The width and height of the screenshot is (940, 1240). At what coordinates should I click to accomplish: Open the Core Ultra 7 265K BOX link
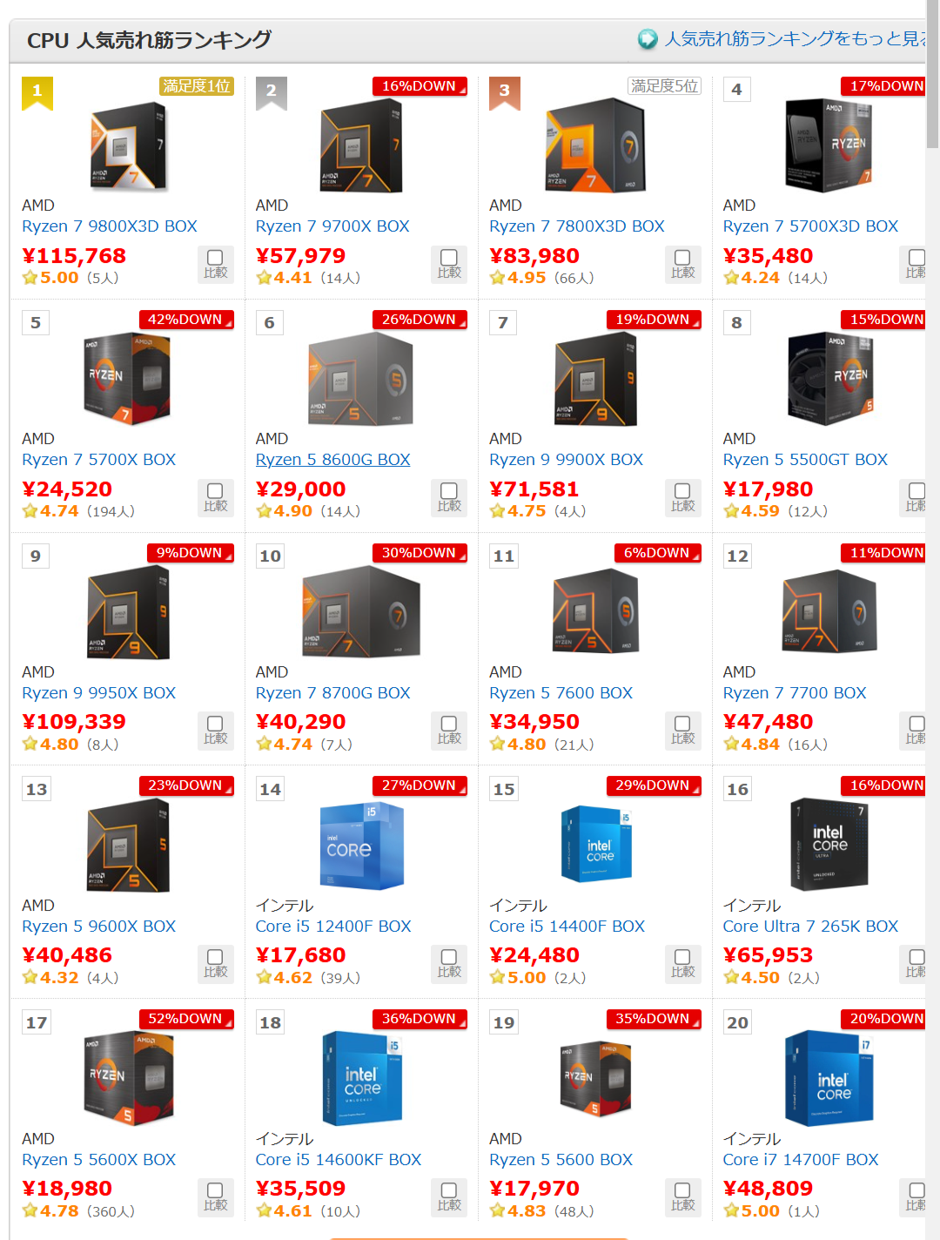coord(810,927)
